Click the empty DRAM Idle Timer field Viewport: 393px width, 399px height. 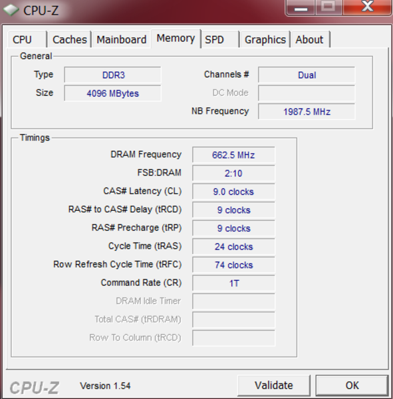click(x=233, y=301)
